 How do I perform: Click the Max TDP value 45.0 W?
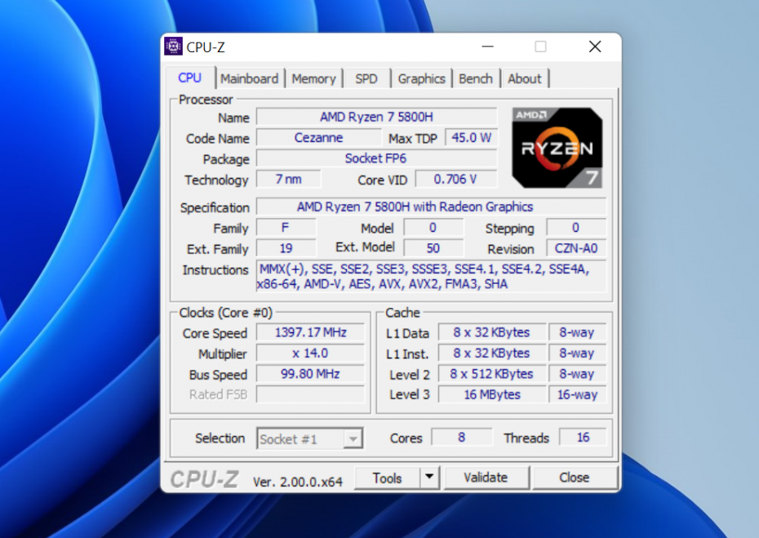click(x=471, y=137)
